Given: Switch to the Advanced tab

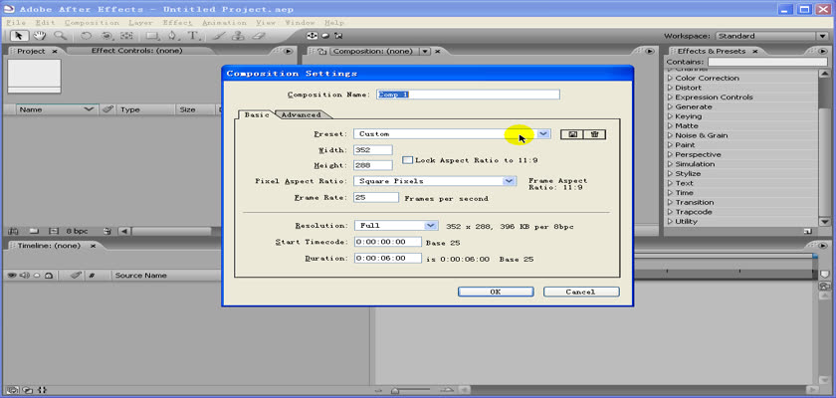Looking at the screenshot, I should 302,114.
